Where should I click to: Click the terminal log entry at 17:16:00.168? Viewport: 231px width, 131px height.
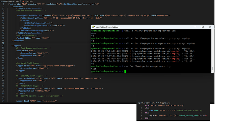(x=143, y=51)
